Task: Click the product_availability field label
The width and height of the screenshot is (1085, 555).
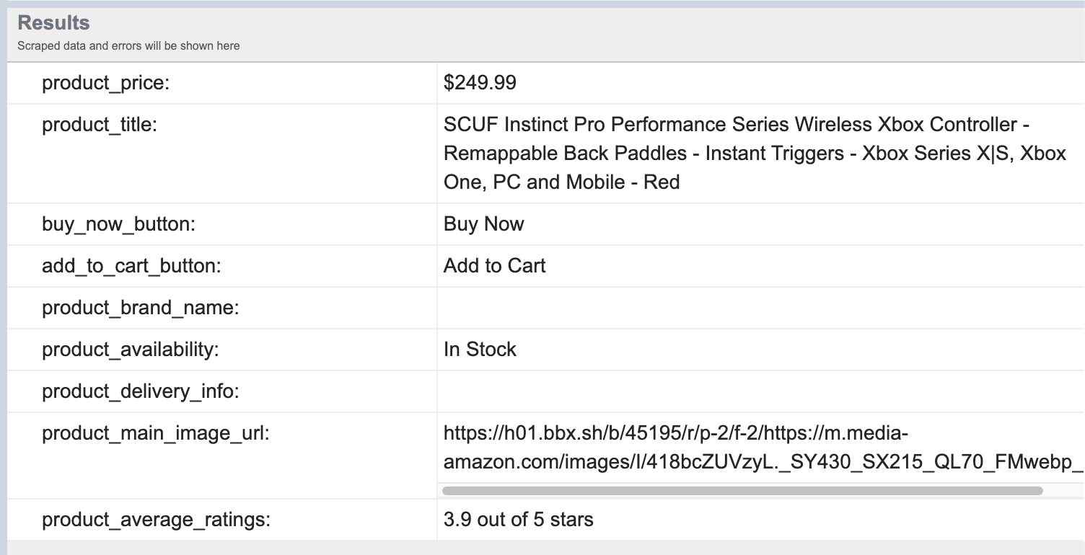Action: (130, 350)
